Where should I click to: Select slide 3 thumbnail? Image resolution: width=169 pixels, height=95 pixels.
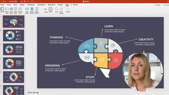coord(13,49)
